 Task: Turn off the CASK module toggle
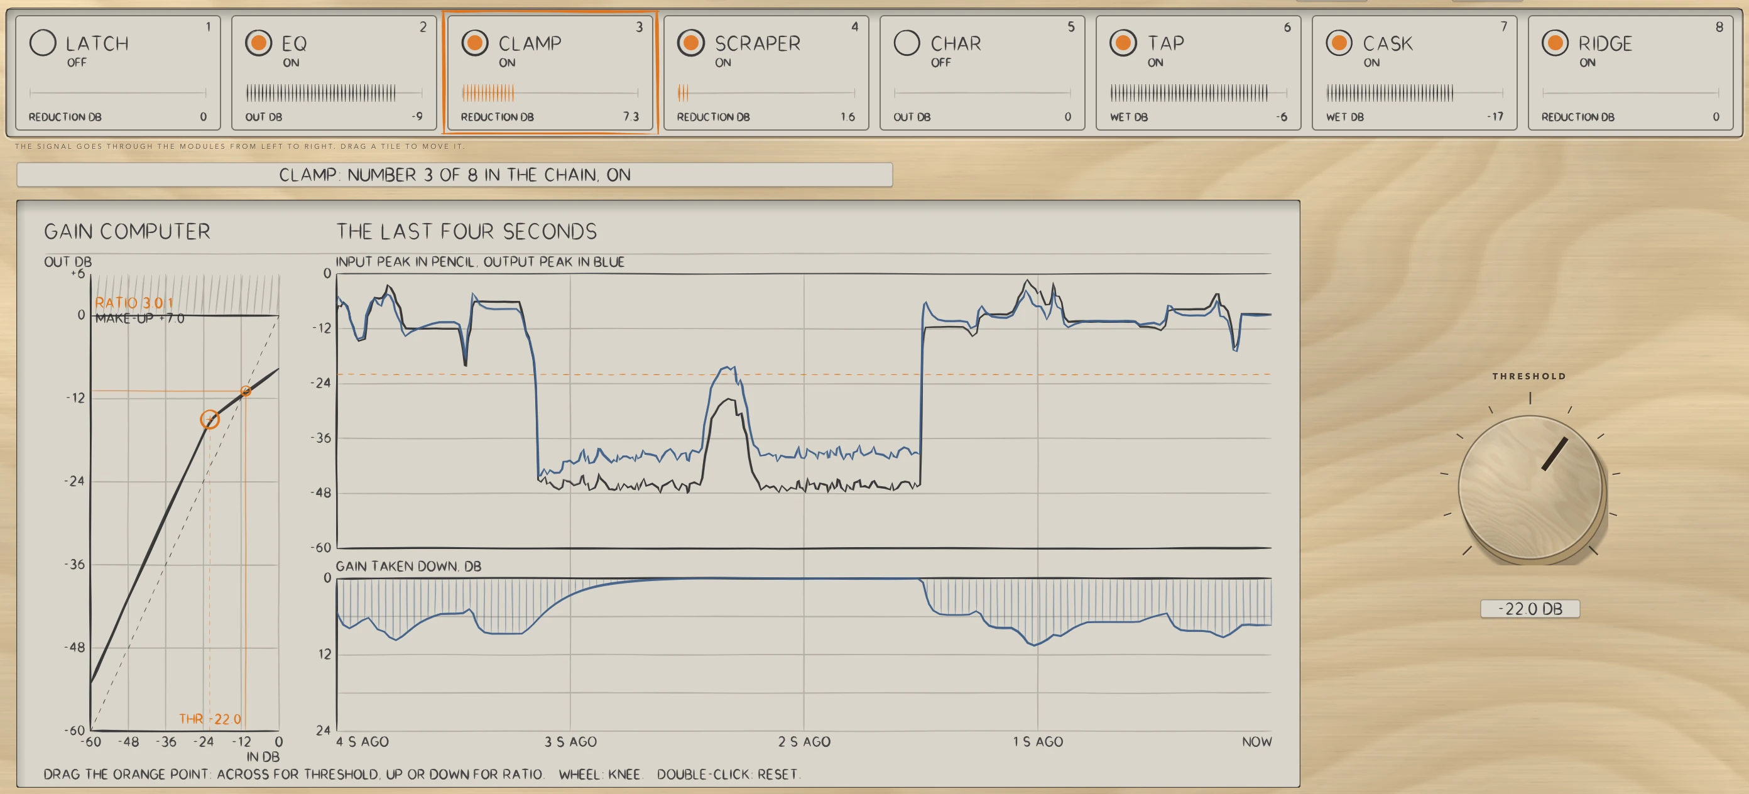click(x=1339, y=43)
